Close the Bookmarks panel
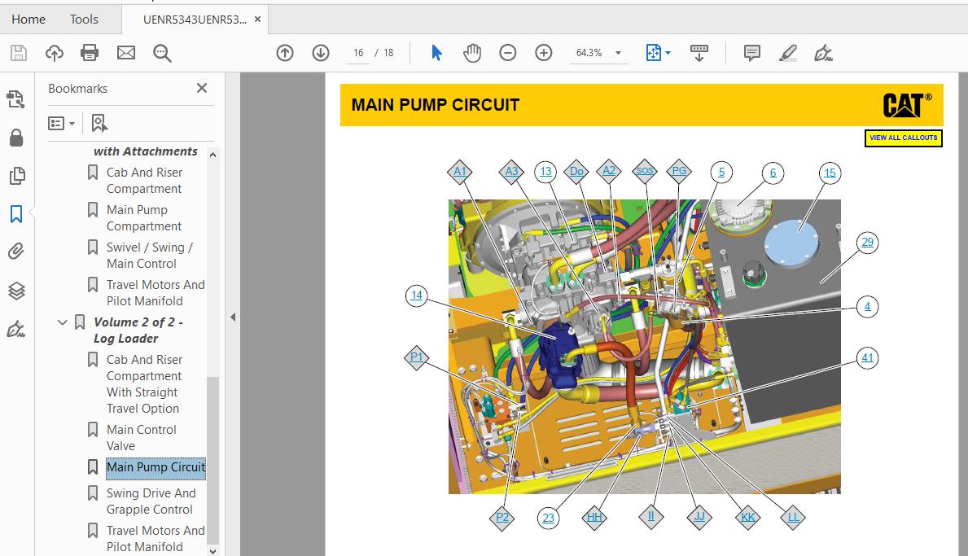968x556 pixels. (202, 88)
